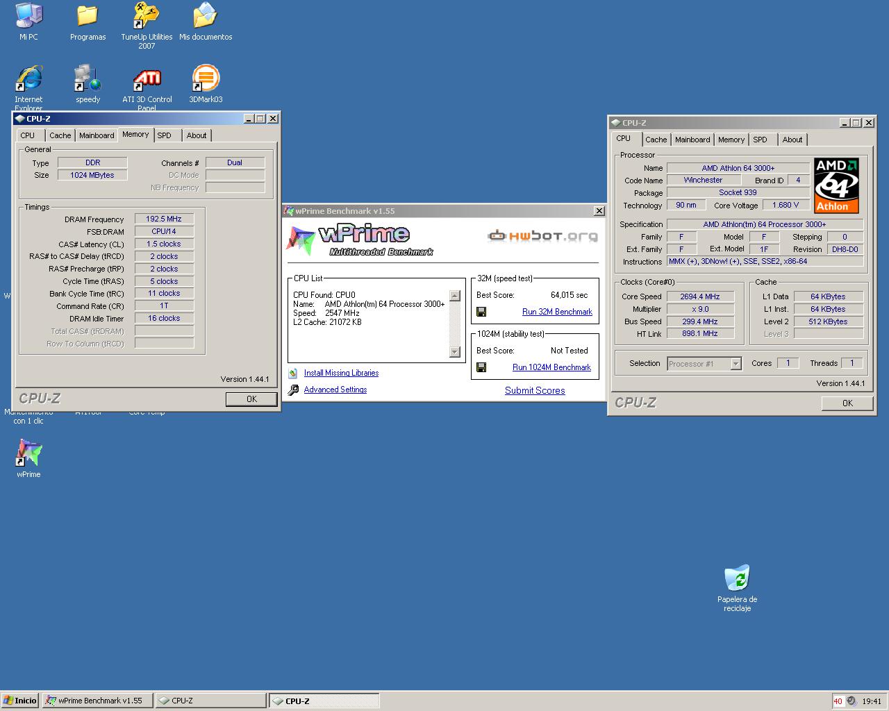Click the save icon beside 1024M Best Score
Image resolution: width=889 pixels, height=711 pixels.
481,367
